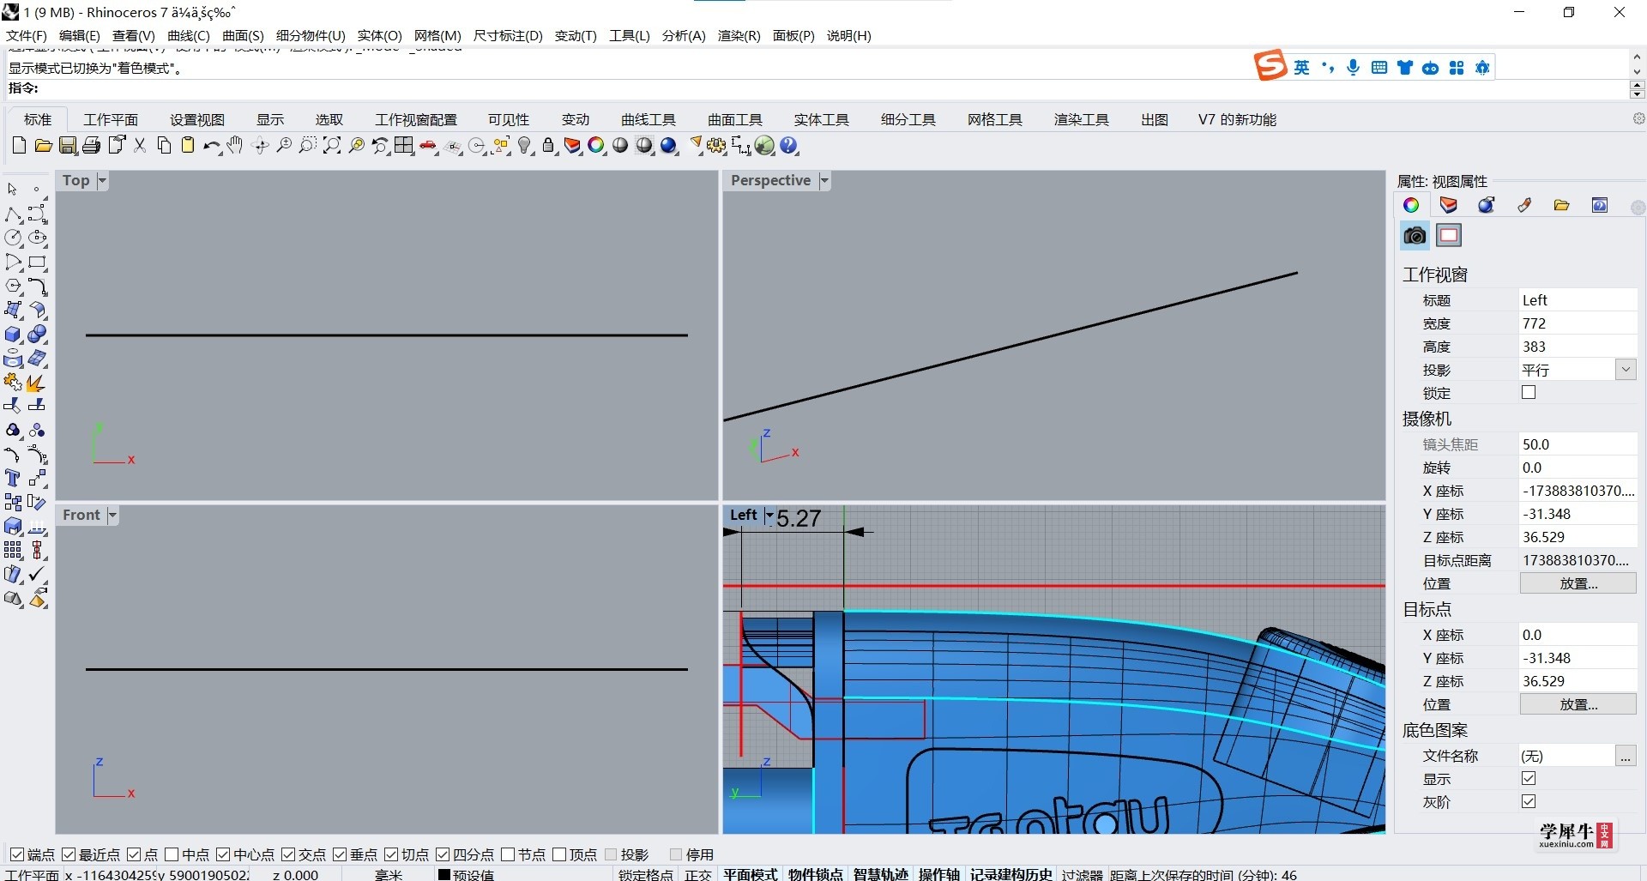Toggle 物件锁点 in status bar
1647x881 pixels.
(815, 874)
